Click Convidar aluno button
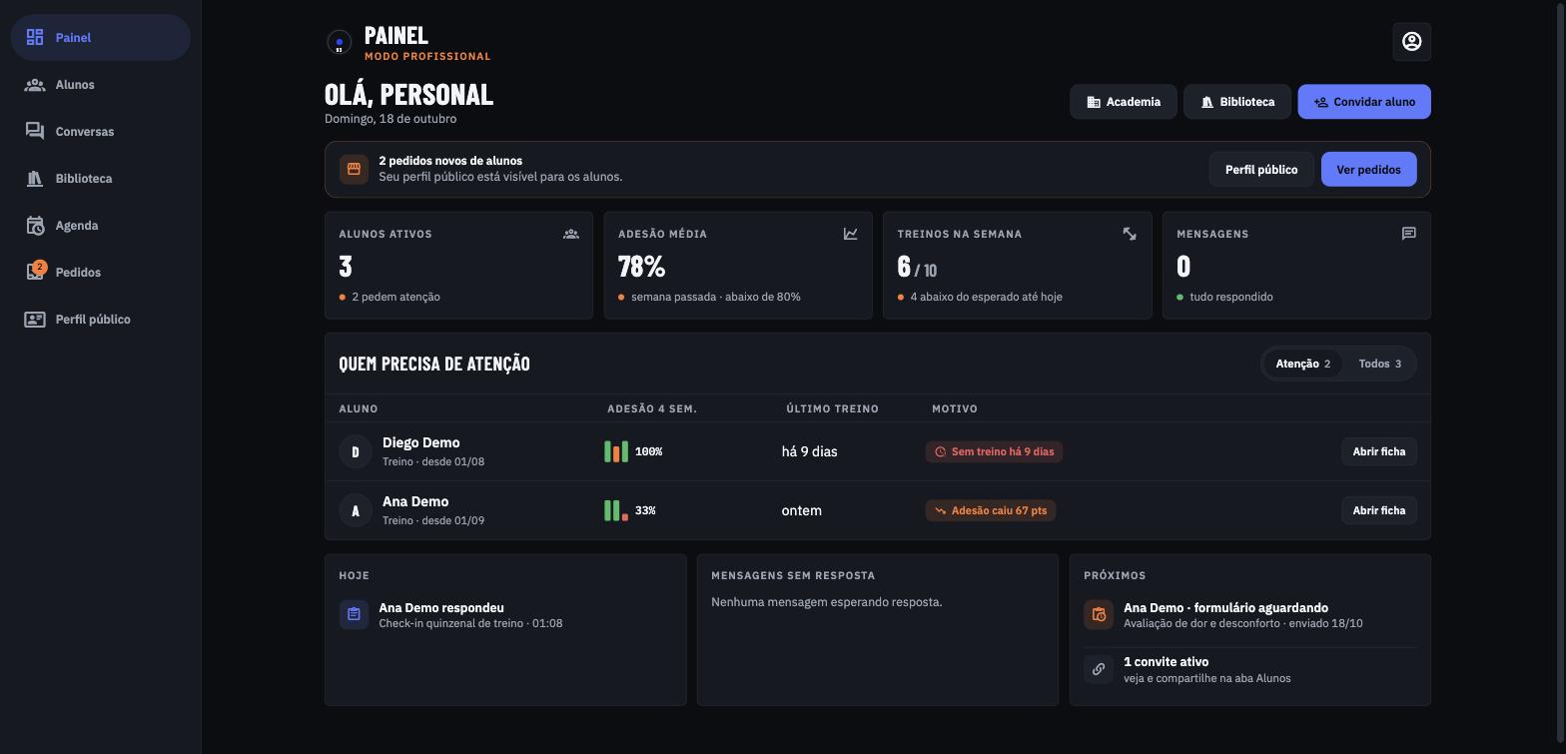 pyautogui.click(x=1364, y=102)
